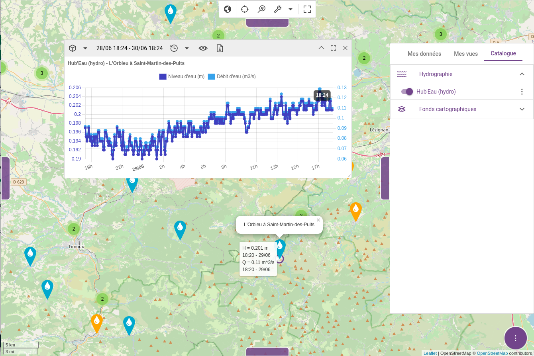Click the cube icon in the chart header
The image size is (534, 356).
(x=73, y=48)
